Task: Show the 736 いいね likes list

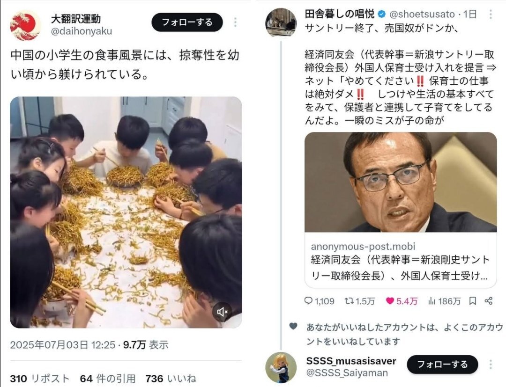Action: (171, 378)
